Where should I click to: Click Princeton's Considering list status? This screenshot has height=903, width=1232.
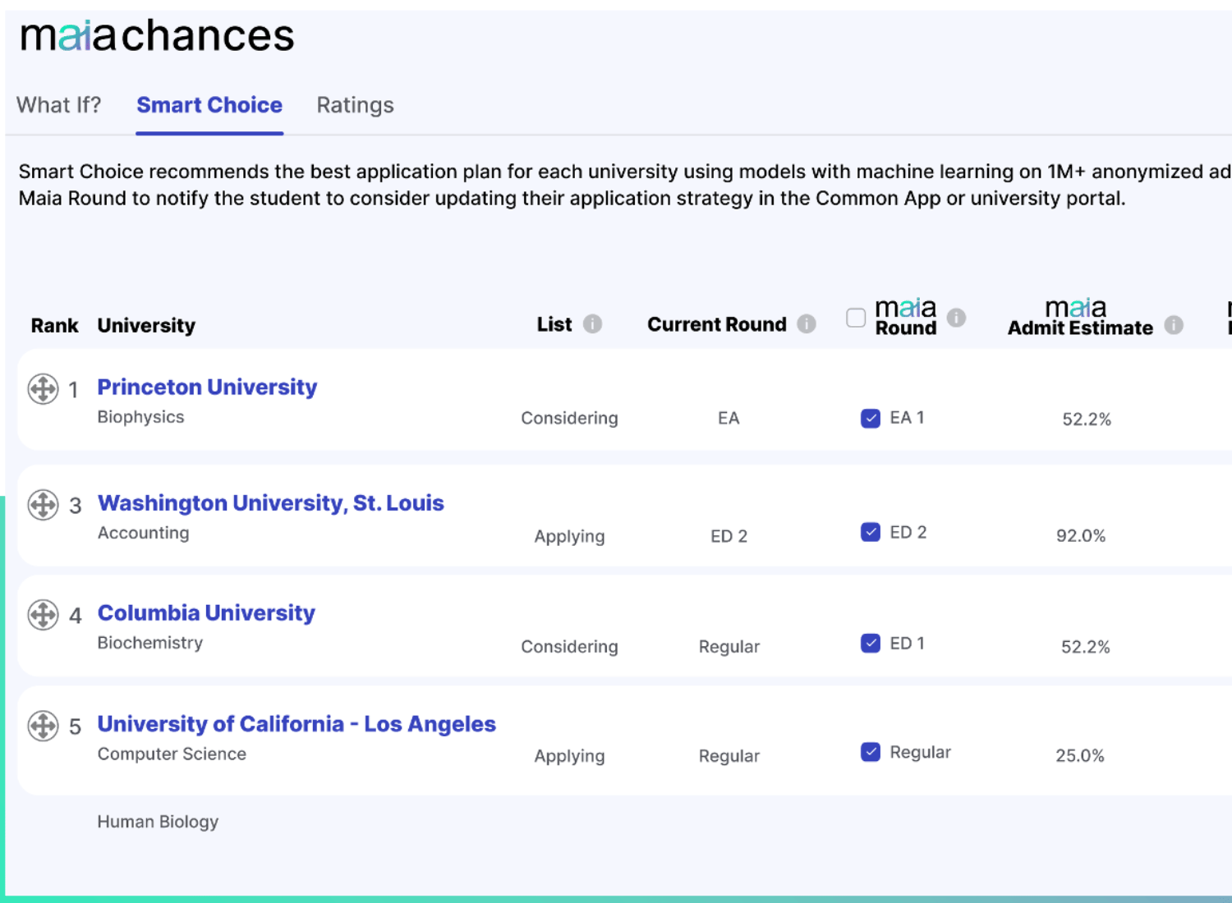pyautogui.click(x=569, y=418)
